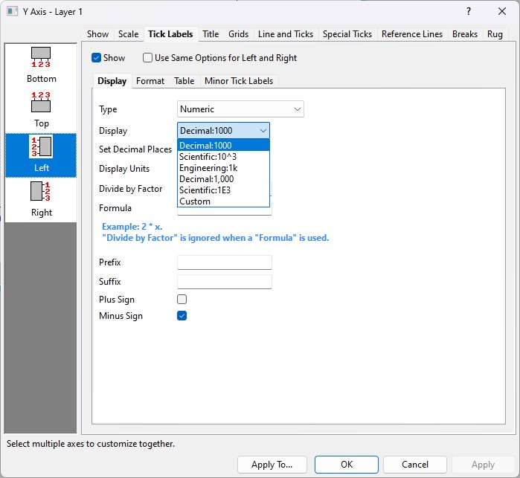Click the Apply To... button
Image resolution: width=520 pixels, height=478 pixels.
pyautogui.click(x=272, y=465)
